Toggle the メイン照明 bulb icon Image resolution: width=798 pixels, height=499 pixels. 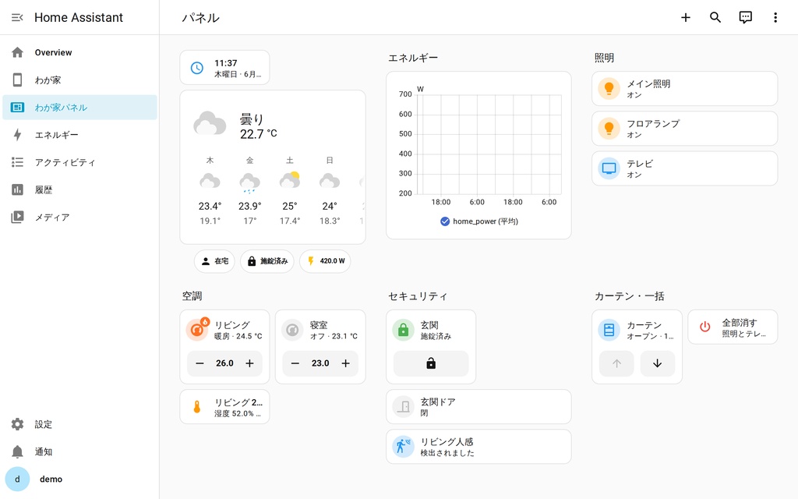coord(609,89)
